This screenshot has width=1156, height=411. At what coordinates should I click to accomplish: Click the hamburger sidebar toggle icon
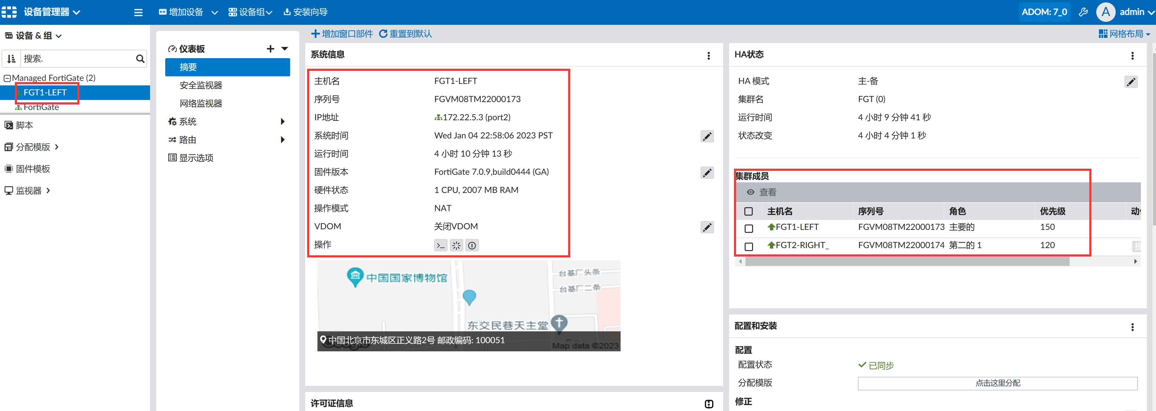(x=138, y=12)
